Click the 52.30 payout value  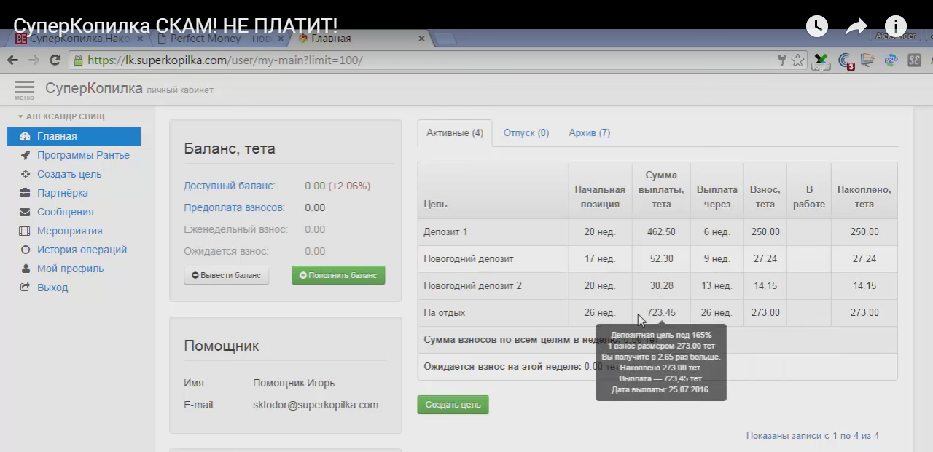pyautogui.click(x=661, y=258)
